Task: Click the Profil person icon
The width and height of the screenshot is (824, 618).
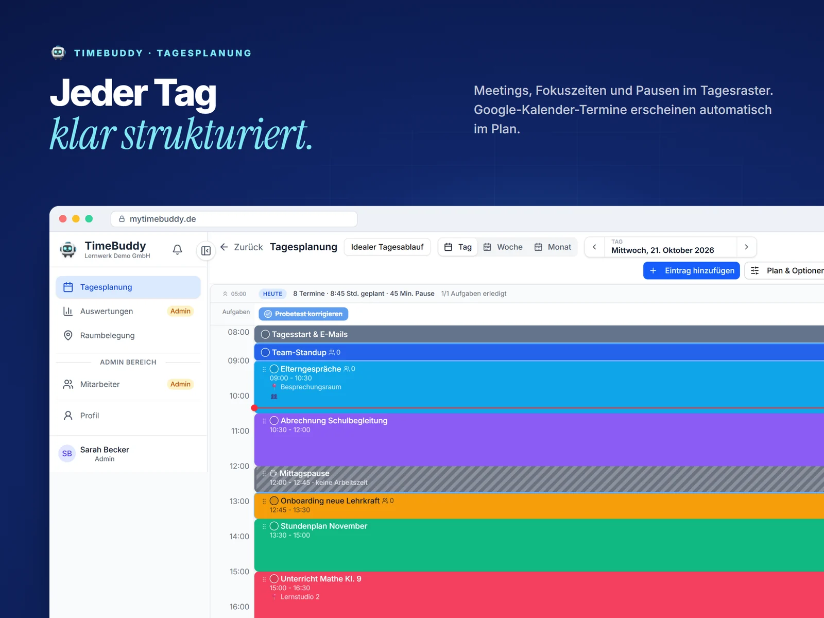Action: [x=68, y=416]
